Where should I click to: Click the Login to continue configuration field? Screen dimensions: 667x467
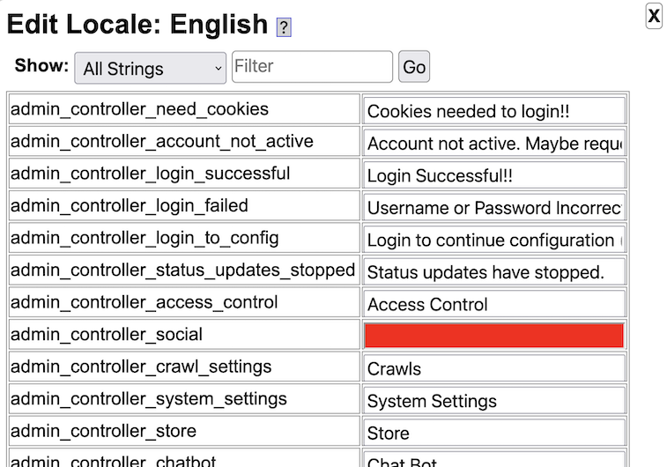point(494,240)
